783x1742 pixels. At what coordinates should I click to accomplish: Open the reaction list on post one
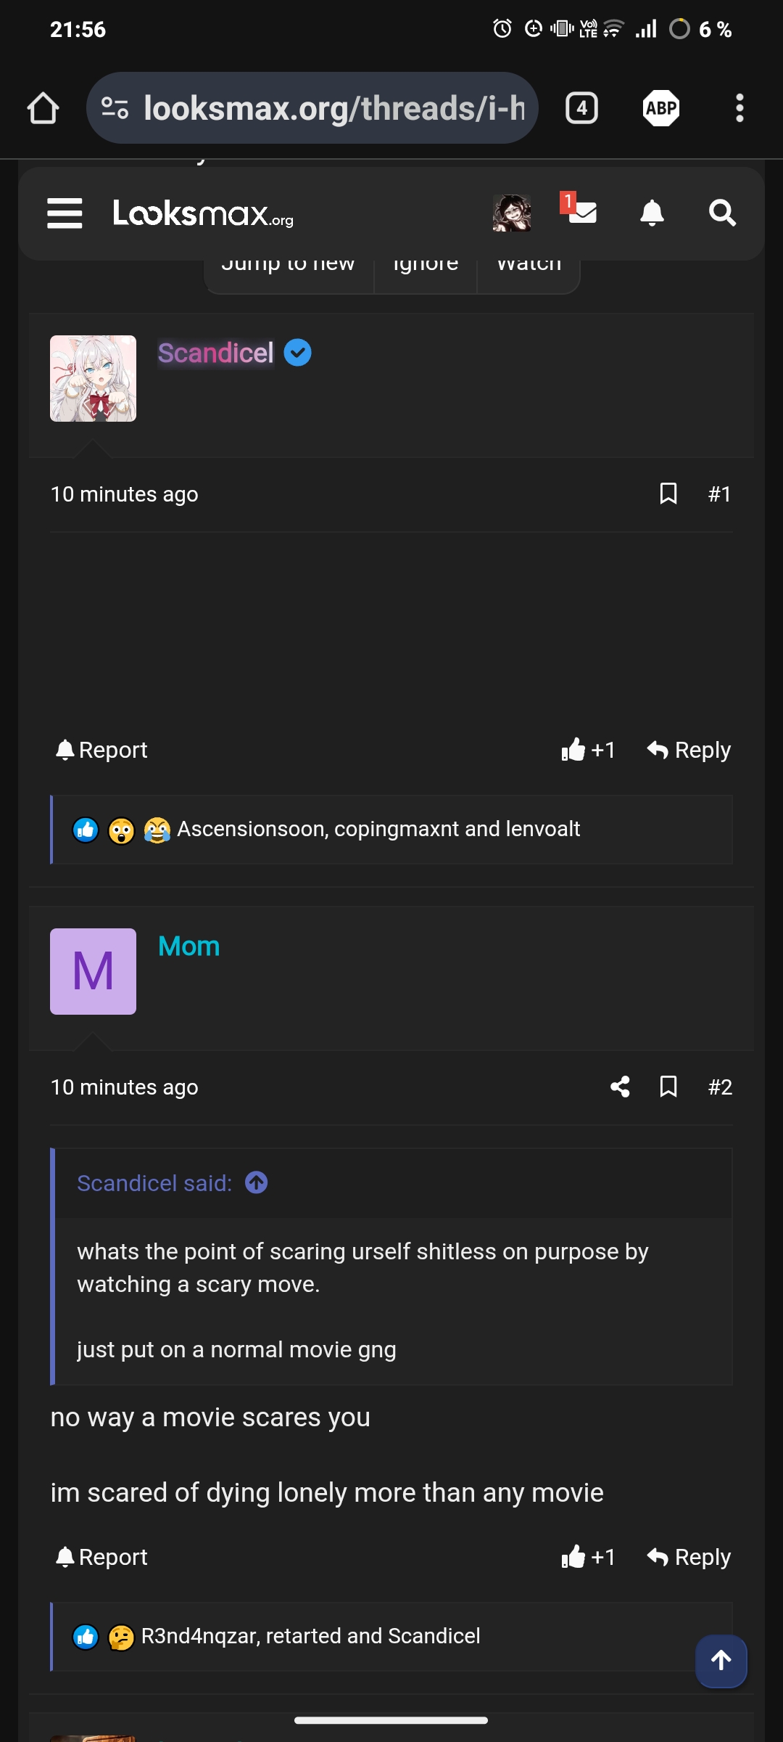377,828
